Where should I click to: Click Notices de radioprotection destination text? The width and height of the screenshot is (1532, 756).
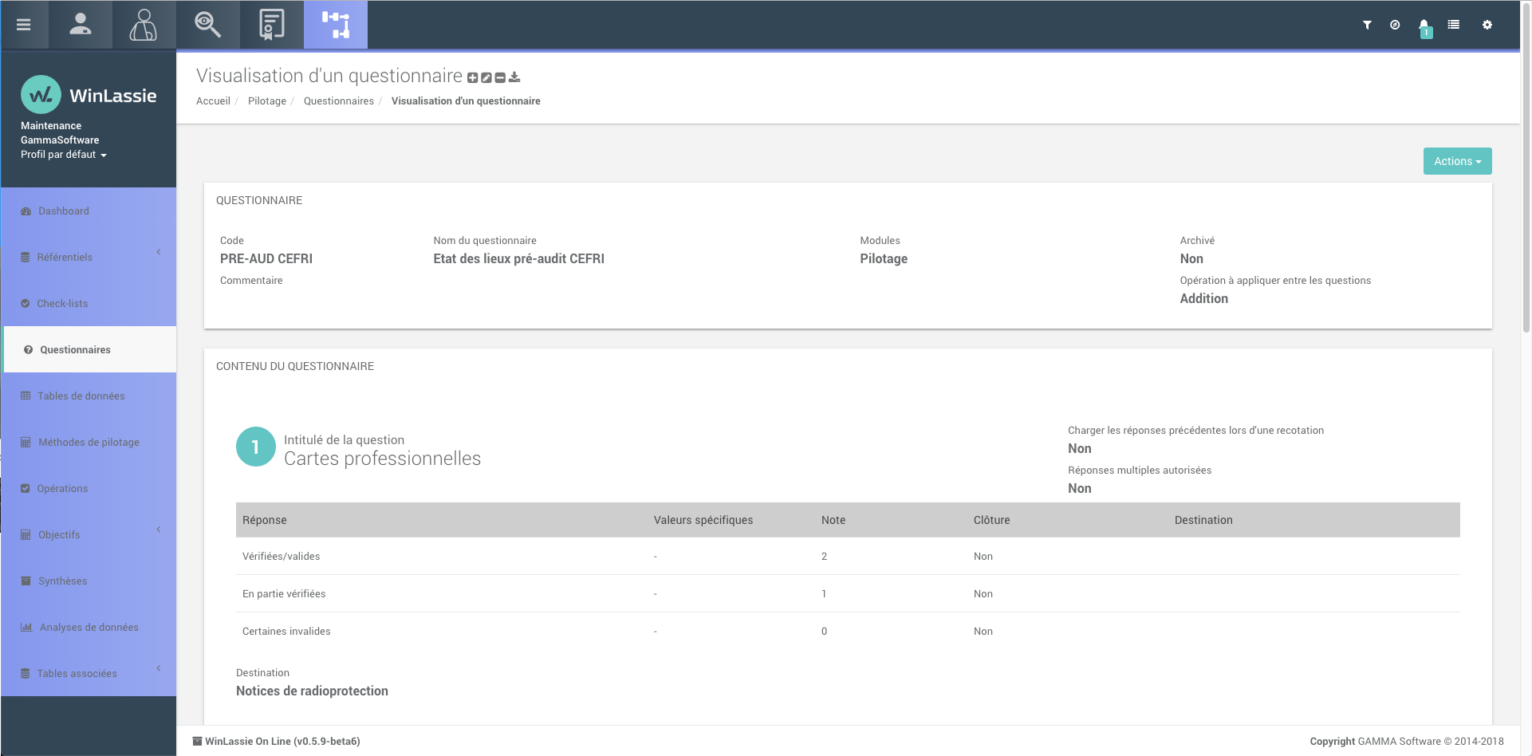click(312, 691)
